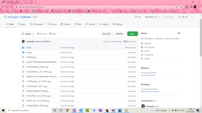This screenshot has width=202, height=113.
Task: Click the ishitaojha owner link
Action: coord(13,17)
